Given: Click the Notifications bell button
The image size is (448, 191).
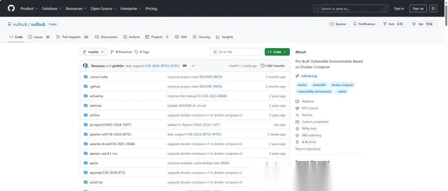Looking at the screenshot, I should 364,24.
